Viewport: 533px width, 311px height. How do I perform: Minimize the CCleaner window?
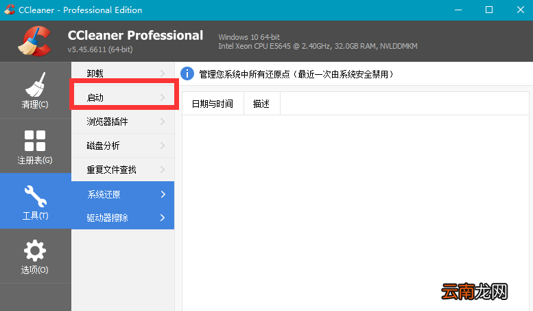(x=458, y=10)
